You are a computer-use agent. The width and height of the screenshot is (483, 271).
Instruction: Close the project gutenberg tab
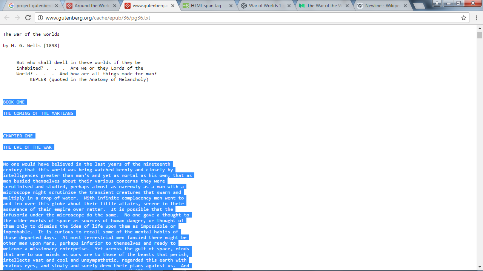coord(57,6)
